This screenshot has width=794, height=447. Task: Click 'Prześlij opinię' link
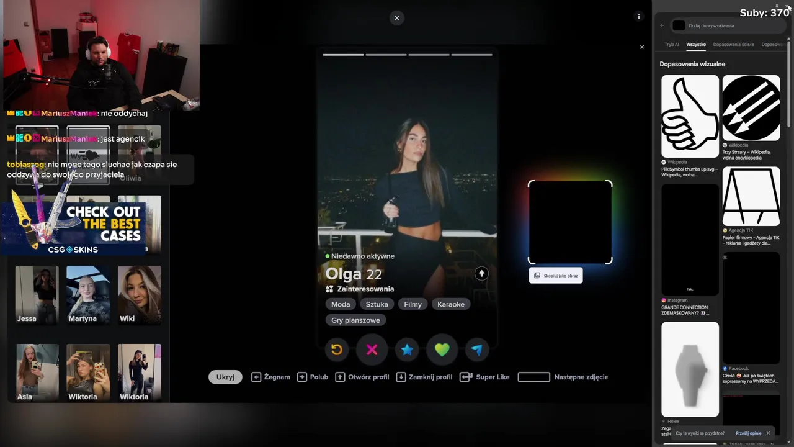point(749,433)
